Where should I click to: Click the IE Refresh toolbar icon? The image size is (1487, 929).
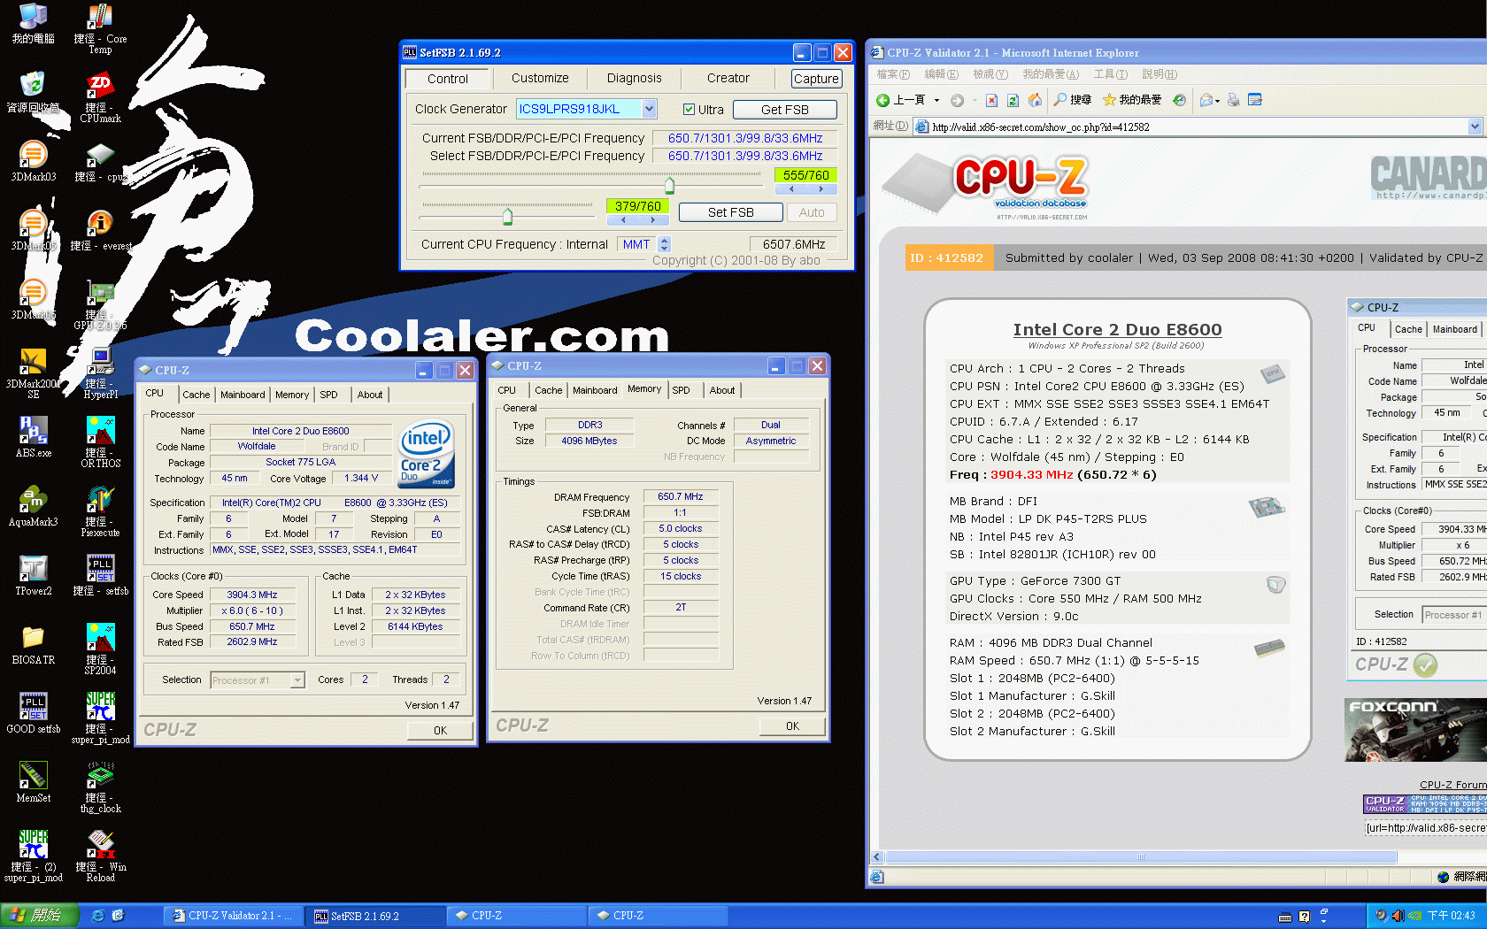(x=1013, y=100)
